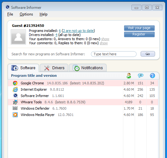
Task: Click Windows Defender's 21 comments value
Action: tap(140, 108)
